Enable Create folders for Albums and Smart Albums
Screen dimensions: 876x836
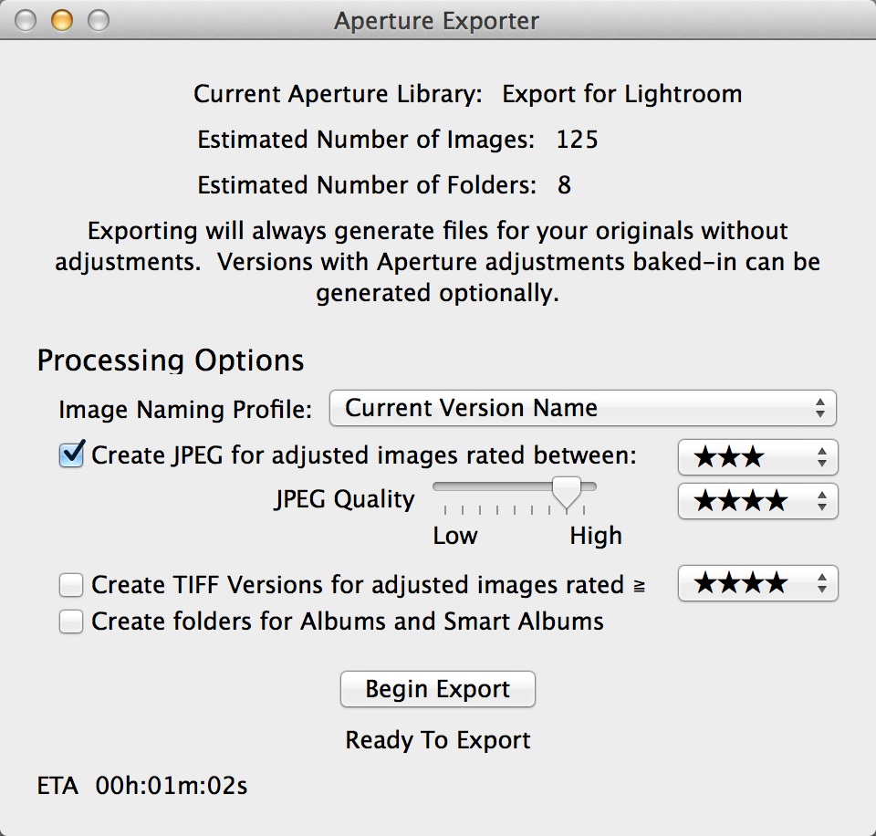(71, 622)
